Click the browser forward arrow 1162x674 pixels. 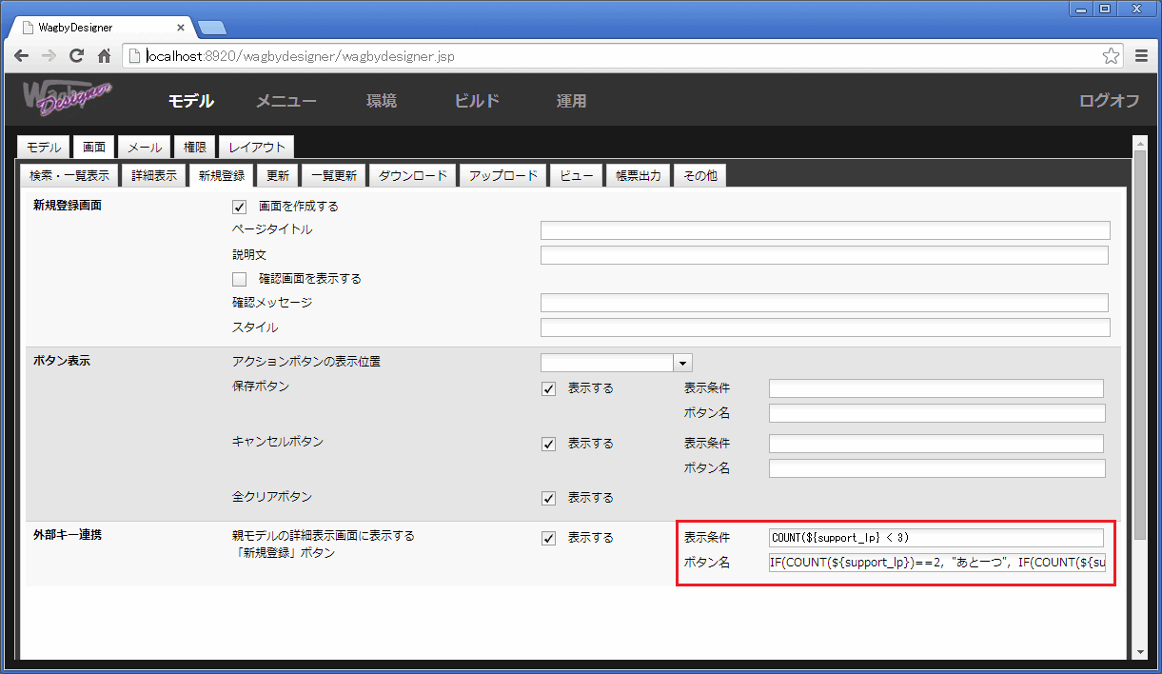pyautogui.click(x=49, y=56)
